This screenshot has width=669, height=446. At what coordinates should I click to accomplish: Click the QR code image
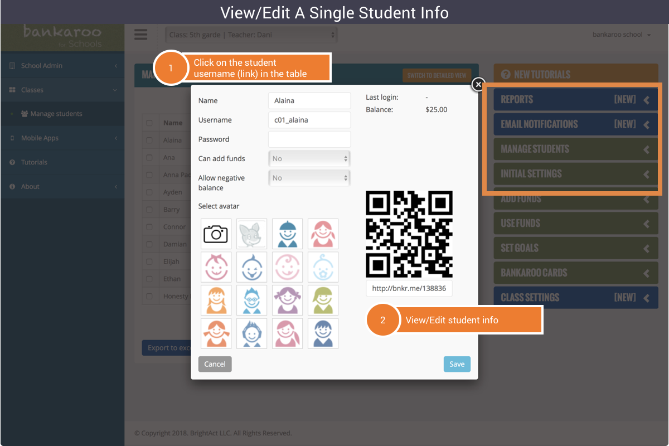click(409, 234)
